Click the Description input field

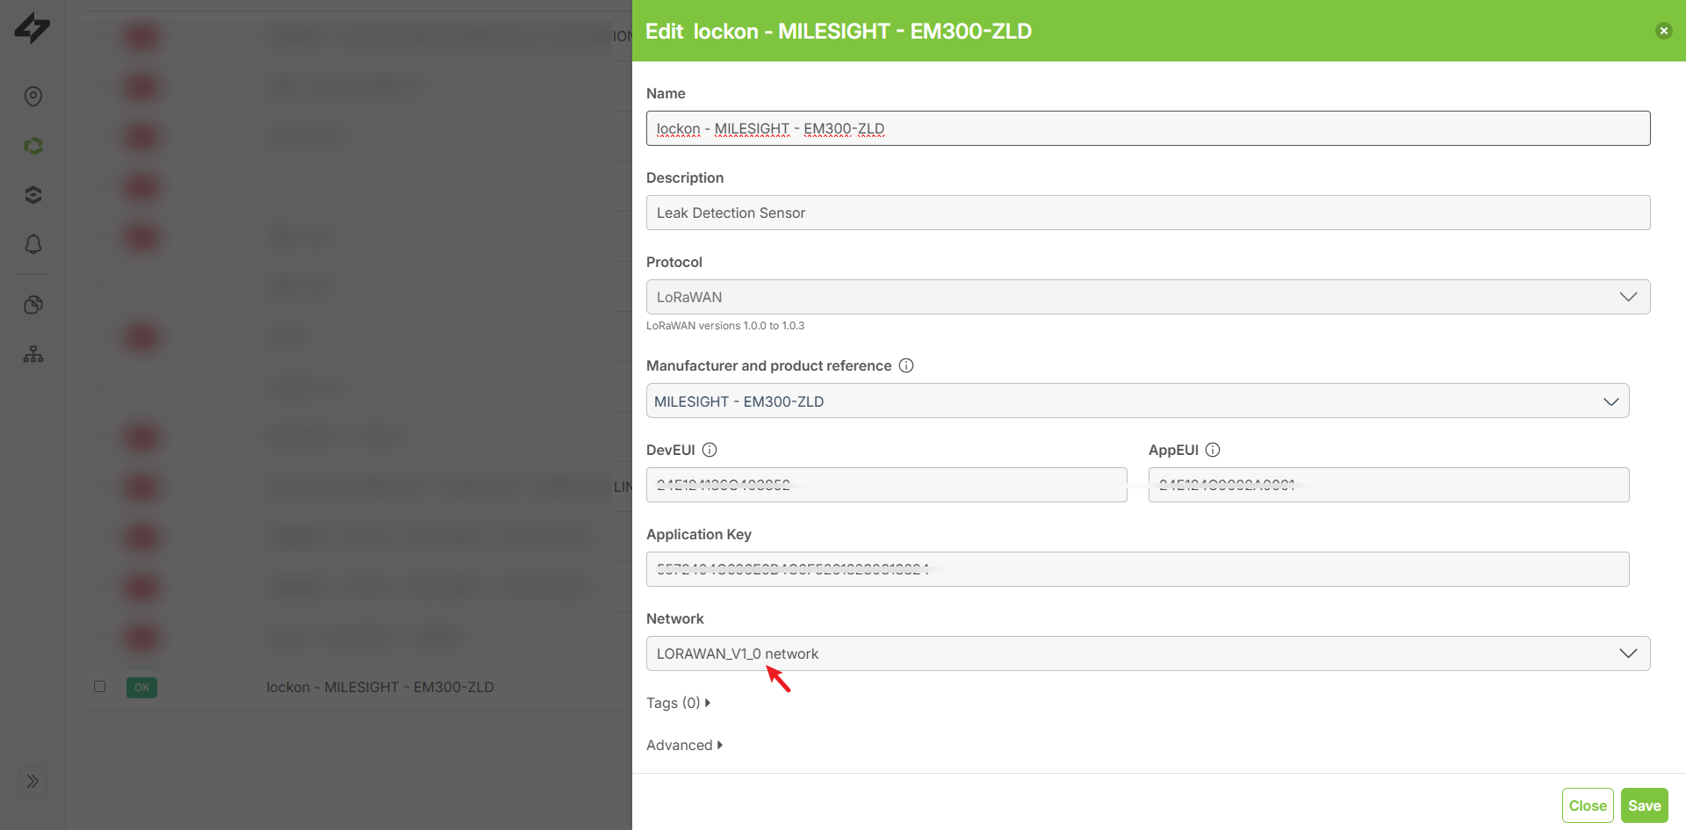pyautogui.click(x=1148, y=213)
